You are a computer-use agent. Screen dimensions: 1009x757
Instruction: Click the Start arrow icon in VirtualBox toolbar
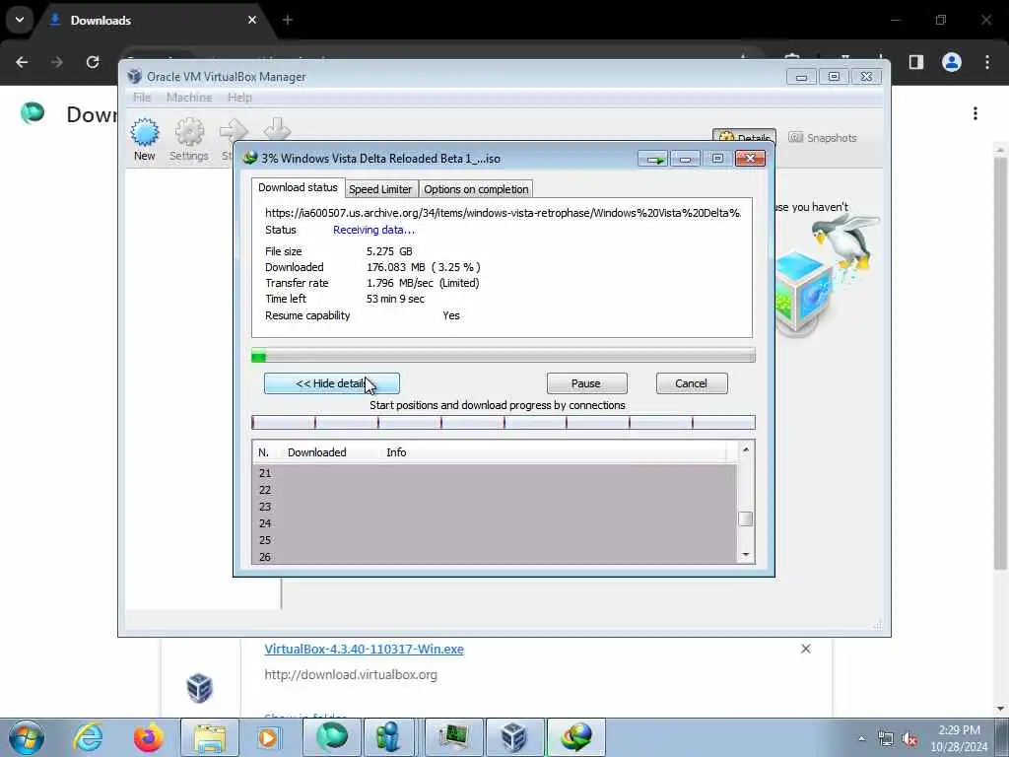click(233, 131)
